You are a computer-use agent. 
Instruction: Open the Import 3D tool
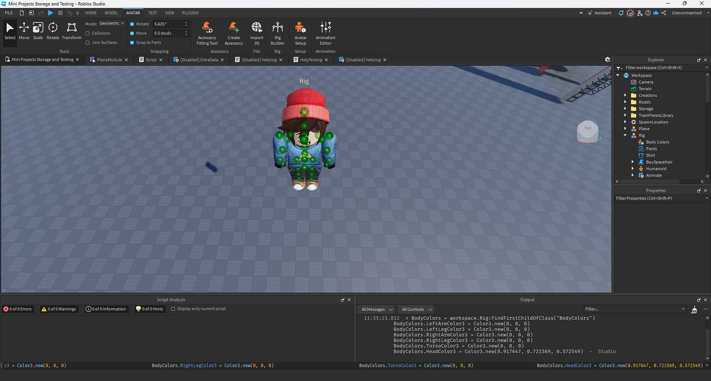coord(257,33)
